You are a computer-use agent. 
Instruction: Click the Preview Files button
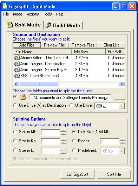coord(55,45)
